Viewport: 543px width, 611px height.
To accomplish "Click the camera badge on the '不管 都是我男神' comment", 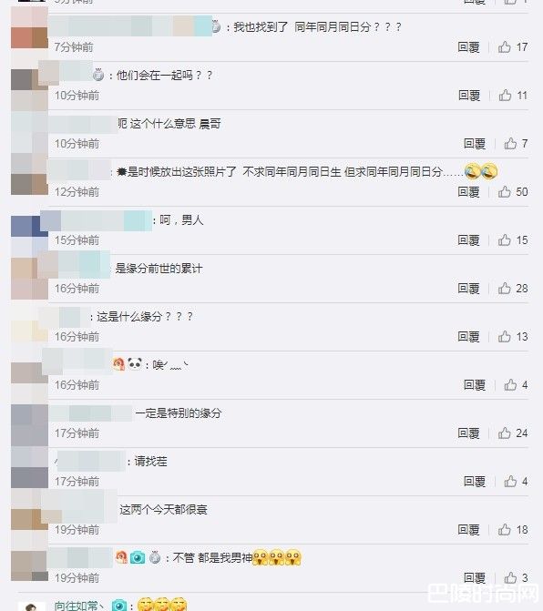I will point(138,558).
